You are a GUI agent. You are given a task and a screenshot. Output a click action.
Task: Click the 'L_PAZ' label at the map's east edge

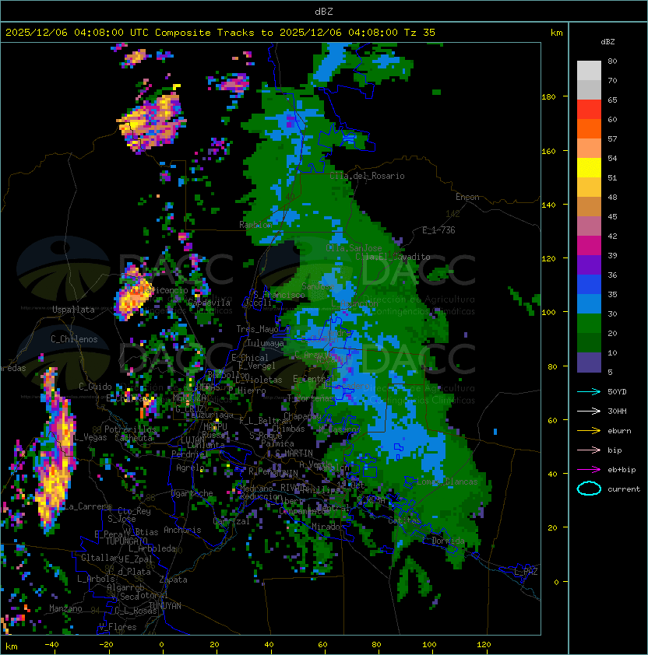coord(526,572)
